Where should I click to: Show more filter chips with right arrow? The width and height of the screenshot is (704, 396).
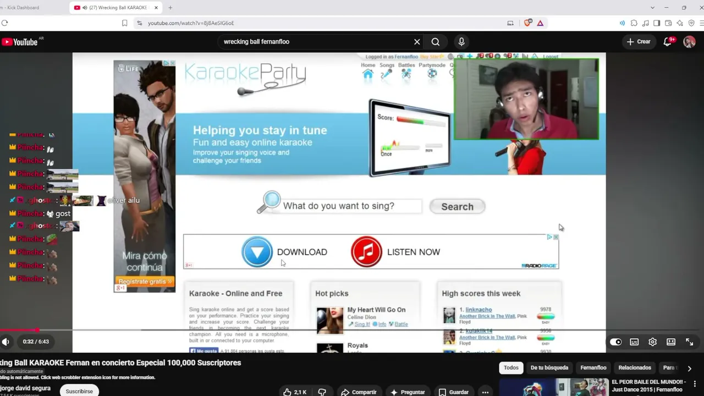(x=689, y=368)
